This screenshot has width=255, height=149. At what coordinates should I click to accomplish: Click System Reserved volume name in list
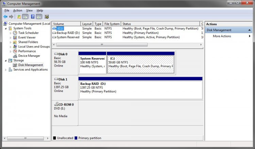pyautogui.click(x=68, y=37)
